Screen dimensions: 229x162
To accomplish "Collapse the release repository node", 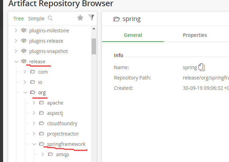I will point(17,62).
